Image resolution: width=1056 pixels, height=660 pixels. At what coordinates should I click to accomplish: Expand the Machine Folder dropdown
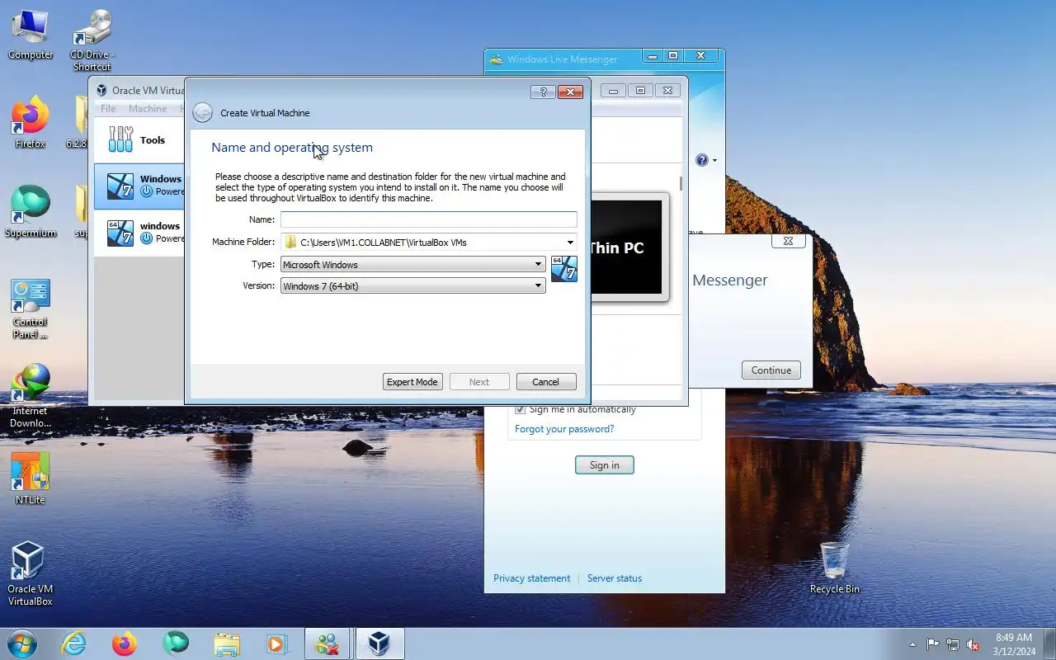pyautogui.click(x=570, y=242)
